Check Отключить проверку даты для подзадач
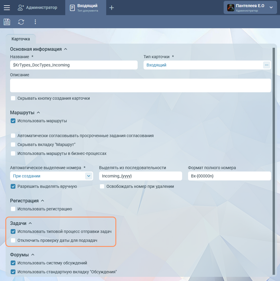Image resolution: width=280 pixels, height=281 pixels. 13,240
